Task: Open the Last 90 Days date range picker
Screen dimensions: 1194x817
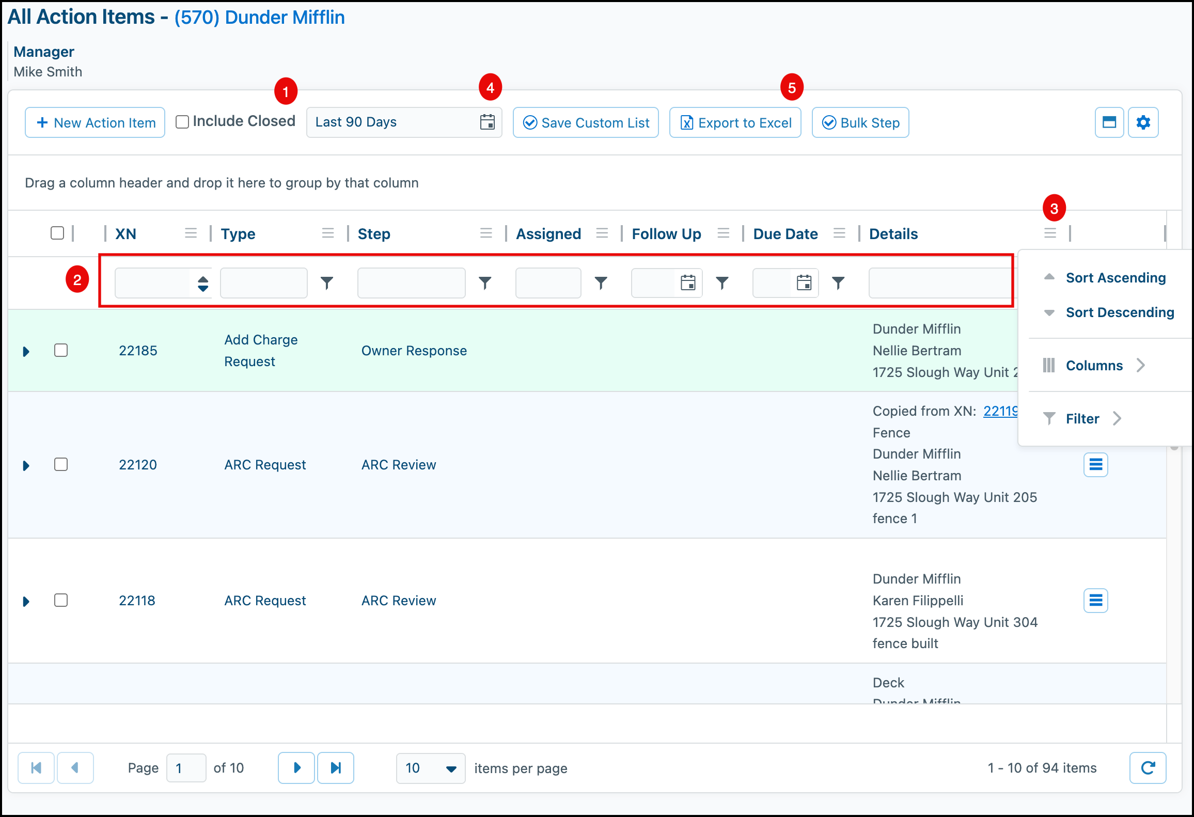Action: [x=404, y=122]
